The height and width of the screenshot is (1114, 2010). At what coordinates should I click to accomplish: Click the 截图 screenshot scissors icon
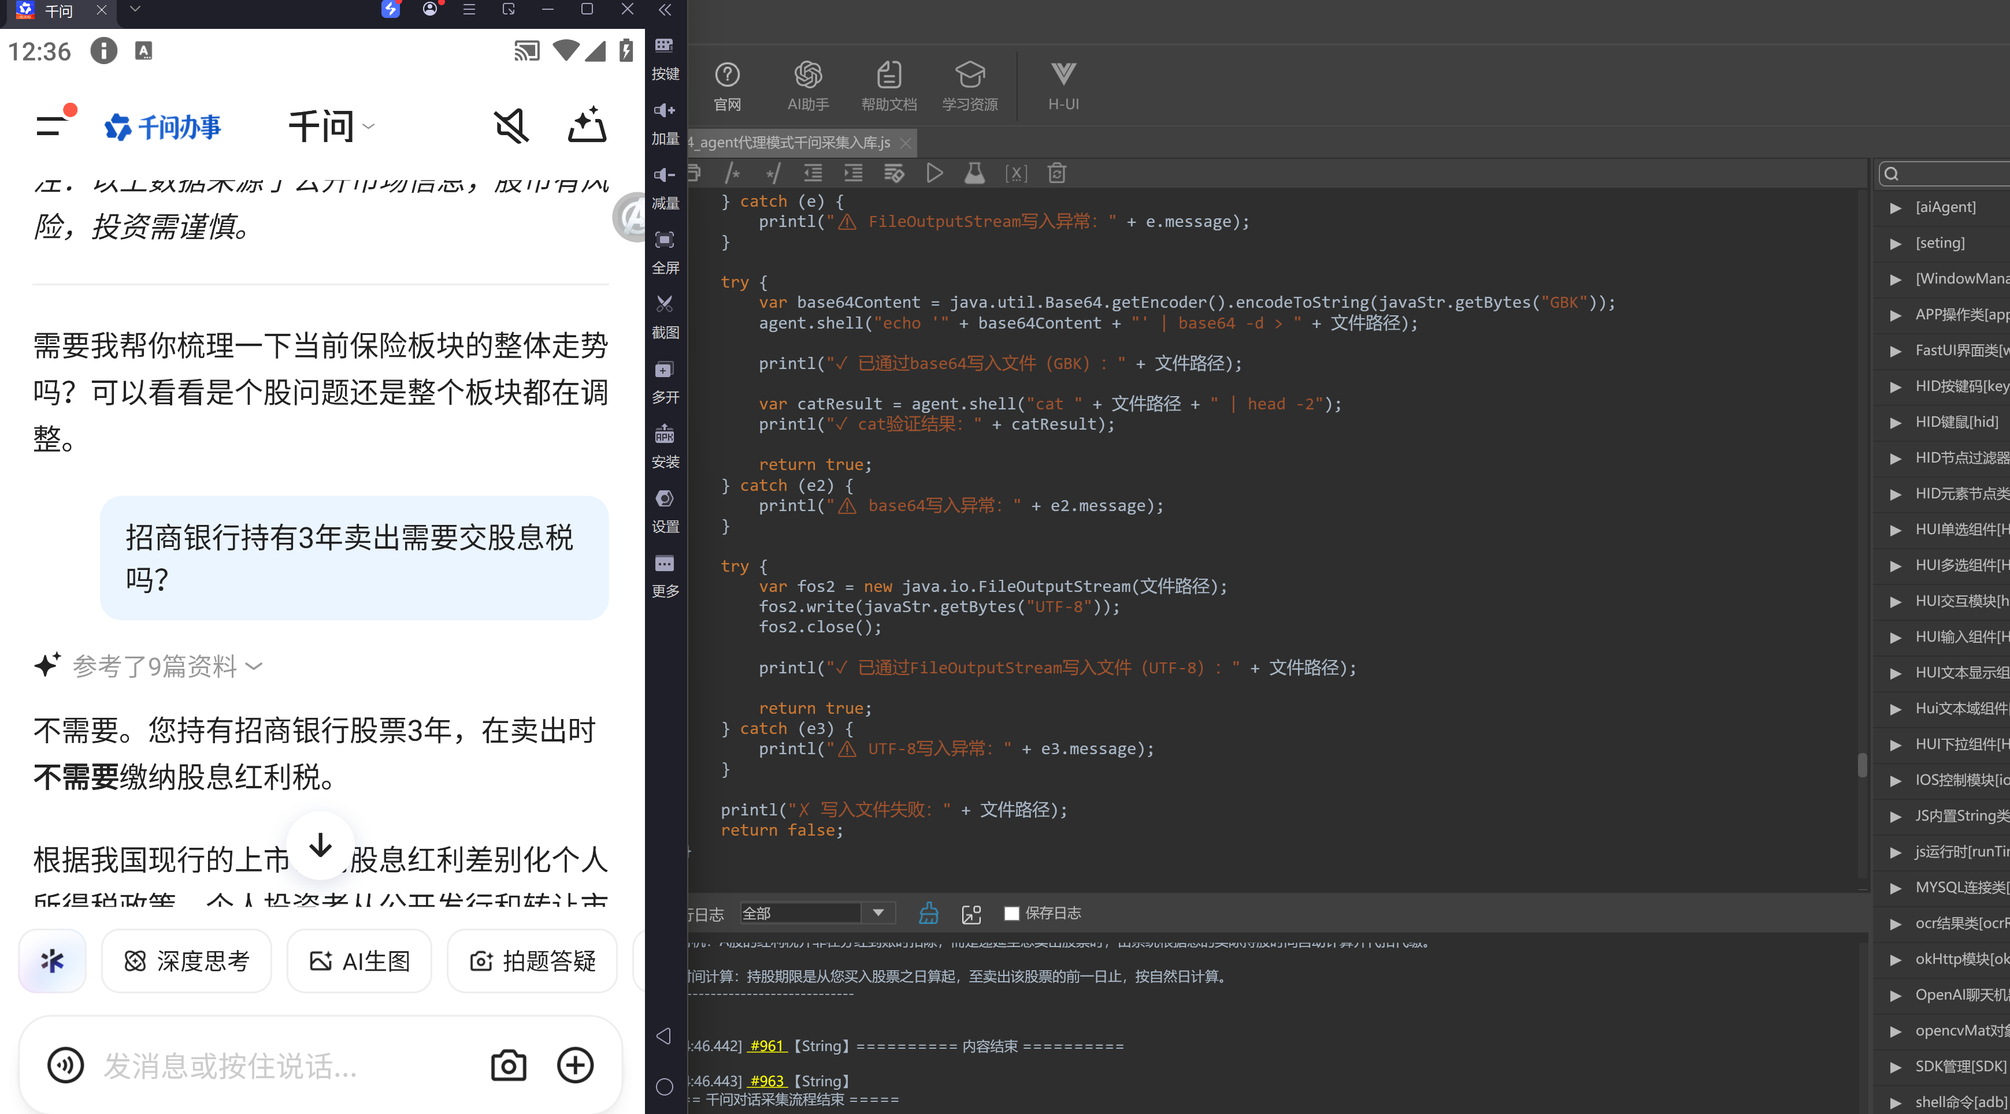(665, 318)
